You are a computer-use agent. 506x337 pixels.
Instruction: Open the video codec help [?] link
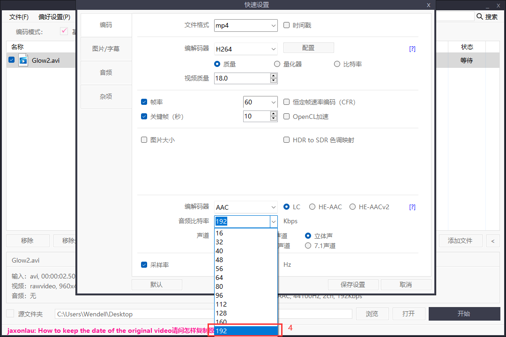(x=412, y=49)
